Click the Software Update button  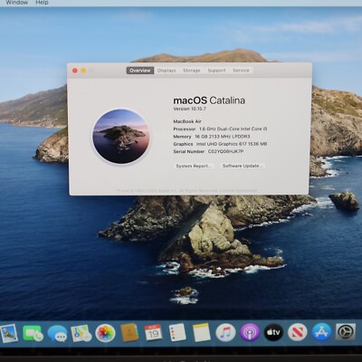click(243, 166)
